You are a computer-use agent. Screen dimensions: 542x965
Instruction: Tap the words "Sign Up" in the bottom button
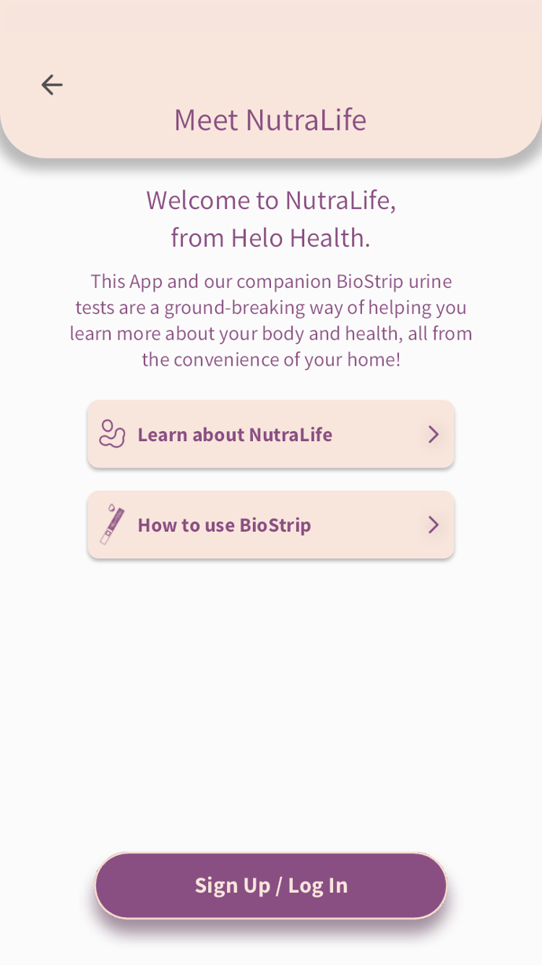pos(232,886)
